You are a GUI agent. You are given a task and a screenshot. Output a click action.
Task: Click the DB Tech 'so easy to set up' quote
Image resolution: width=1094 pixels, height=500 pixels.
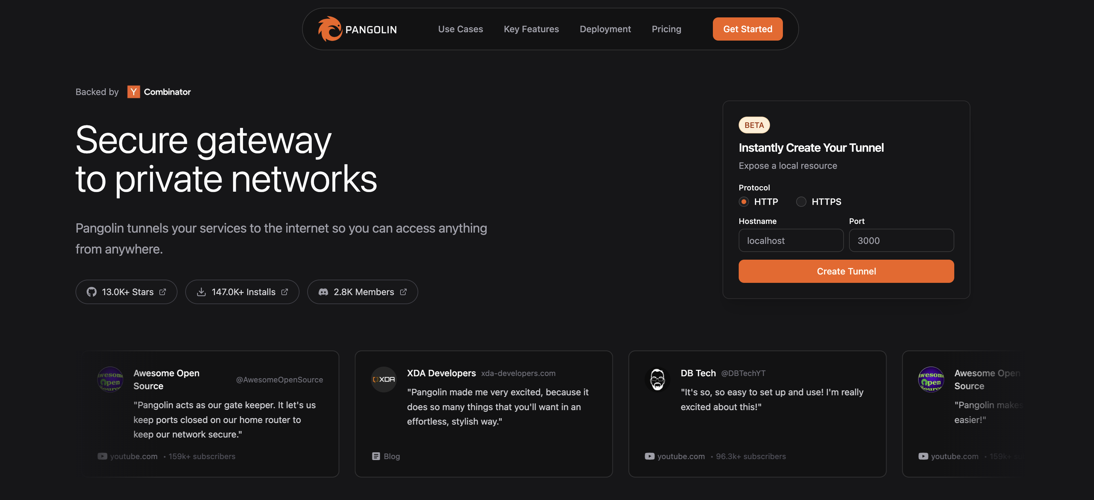coord(772,399)
